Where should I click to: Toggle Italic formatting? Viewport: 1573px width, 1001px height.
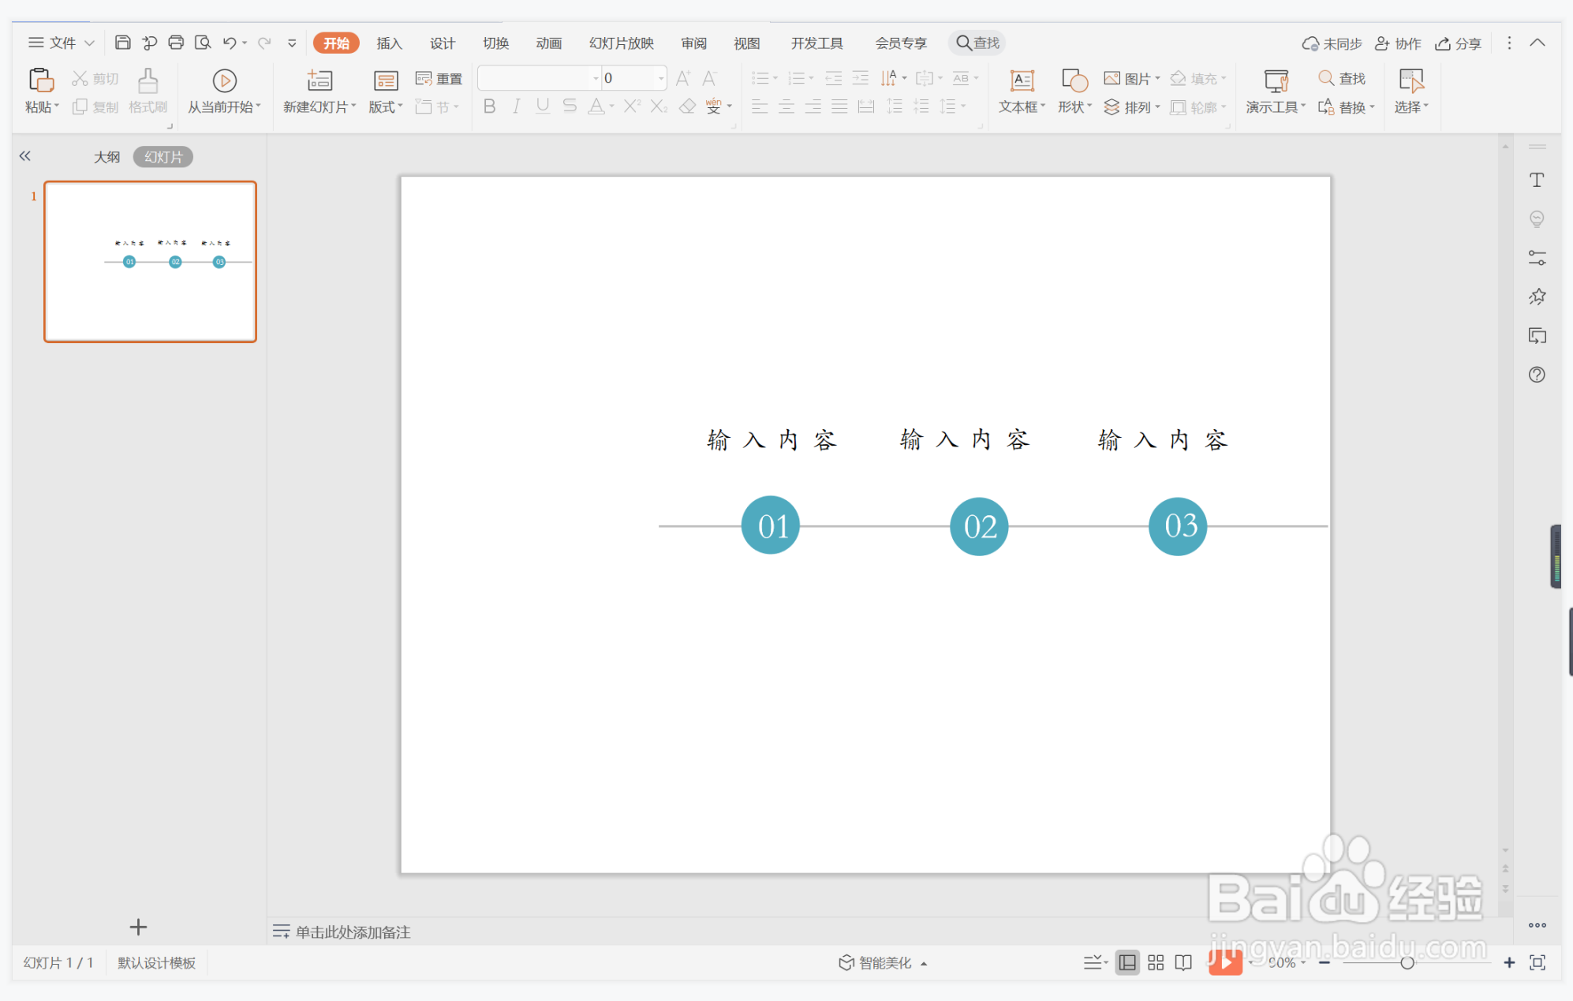tap(516, 106)
